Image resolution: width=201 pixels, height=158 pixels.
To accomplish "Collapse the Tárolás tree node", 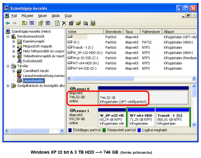I will click(x=8, y=66).
